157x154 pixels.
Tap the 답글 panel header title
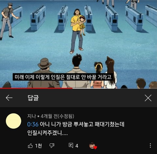coord(33,98)
